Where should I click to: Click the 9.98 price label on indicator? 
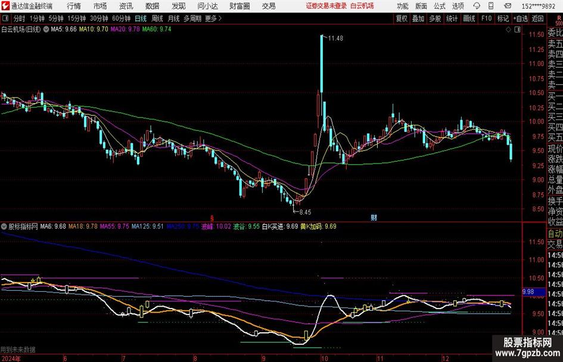[527, 292]
